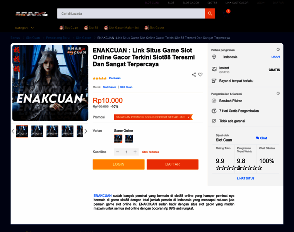Open the Slot88 category link
The image size is (294, 232).
pyautogui.click(x=91, y=28)
